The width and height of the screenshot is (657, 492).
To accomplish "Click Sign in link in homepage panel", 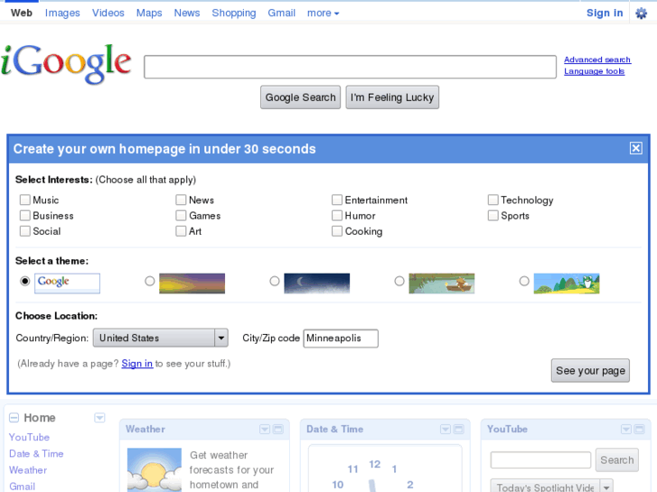I will [x=137, y=364].
